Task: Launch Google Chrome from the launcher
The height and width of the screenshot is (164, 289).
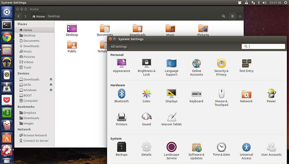Action: pos(7,37)
